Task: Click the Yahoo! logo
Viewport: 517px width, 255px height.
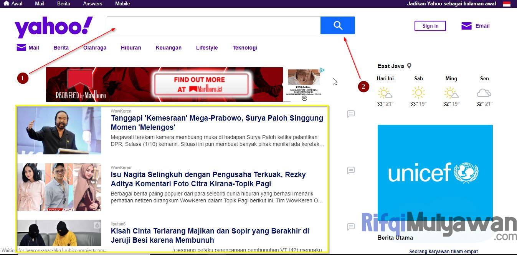Action: click(53, 25)
